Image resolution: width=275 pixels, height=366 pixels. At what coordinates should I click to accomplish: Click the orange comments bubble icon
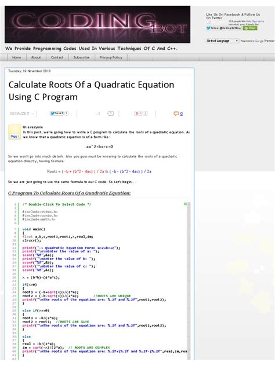(x=176, y=114)
